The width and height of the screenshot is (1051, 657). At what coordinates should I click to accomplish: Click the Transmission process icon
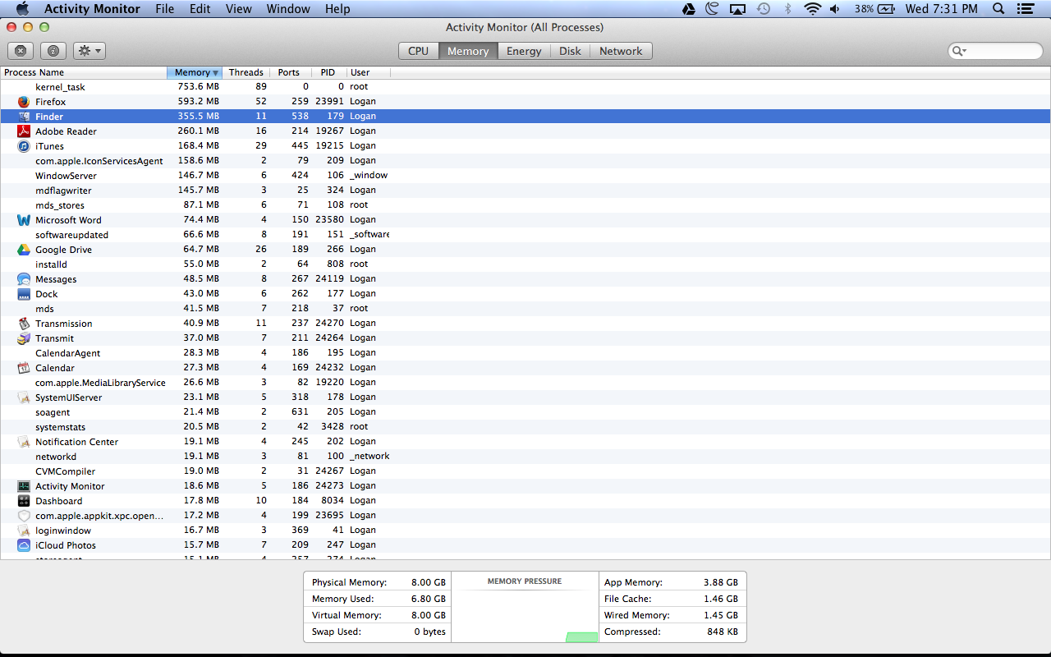click(x=24, y=324)
